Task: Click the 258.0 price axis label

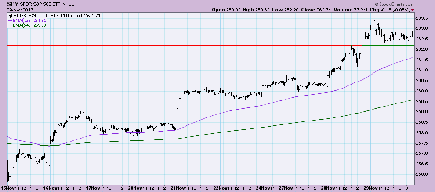Action: point(421,133)
